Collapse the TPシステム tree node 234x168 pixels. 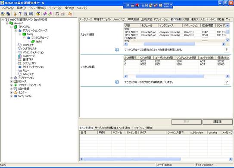click(11, 27)
